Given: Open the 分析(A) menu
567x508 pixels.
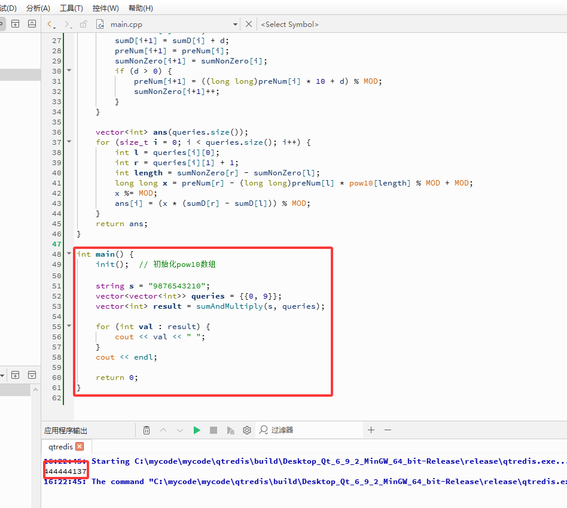Looking at the screenshot, I should pos(38,8).
